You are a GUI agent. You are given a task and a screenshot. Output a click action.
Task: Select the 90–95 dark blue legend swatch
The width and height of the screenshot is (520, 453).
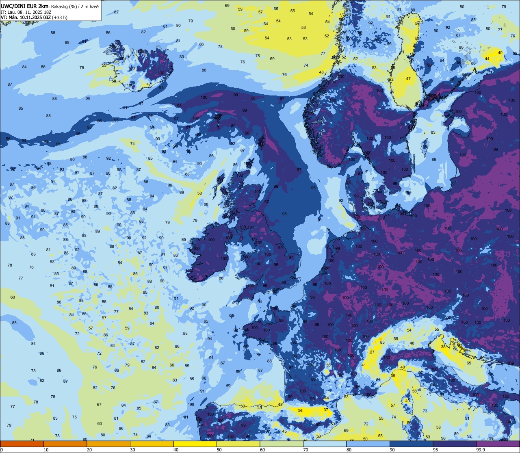point(411,444)
